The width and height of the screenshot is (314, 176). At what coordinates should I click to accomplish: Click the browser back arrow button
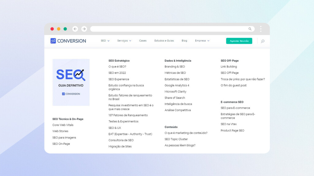click(x=75, y=29)
